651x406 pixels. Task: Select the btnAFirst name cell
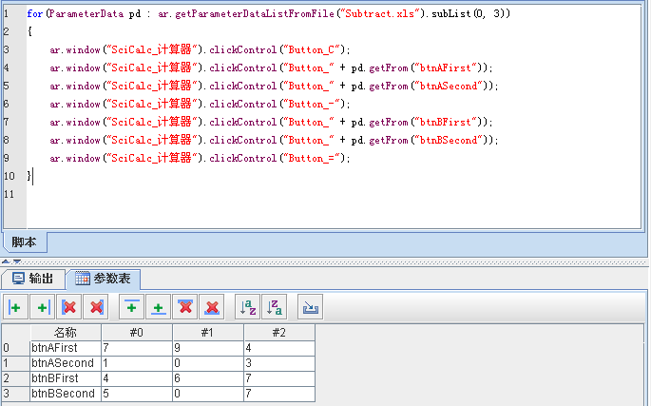pos(65,348)
